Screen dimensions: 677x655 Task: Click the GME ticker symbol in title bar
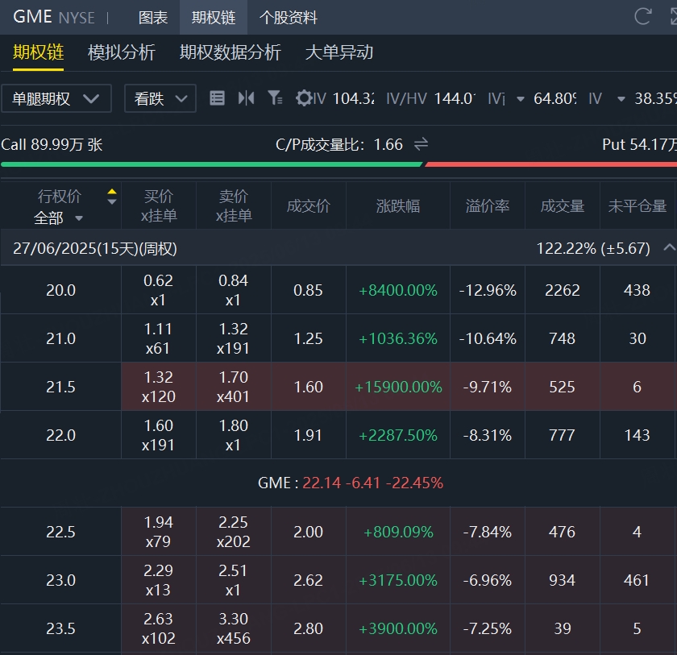point(33,17)
